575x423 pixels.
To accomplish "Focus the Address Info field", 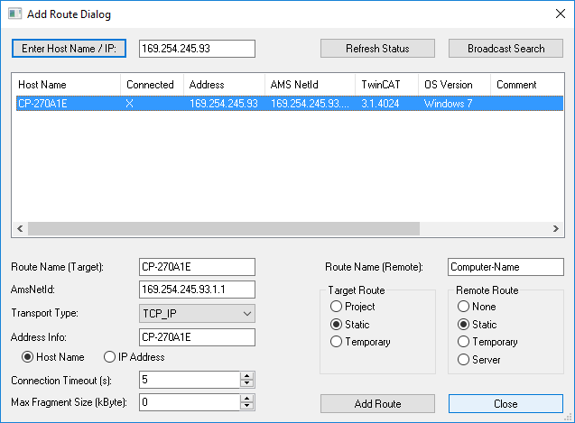I will 197,337.
